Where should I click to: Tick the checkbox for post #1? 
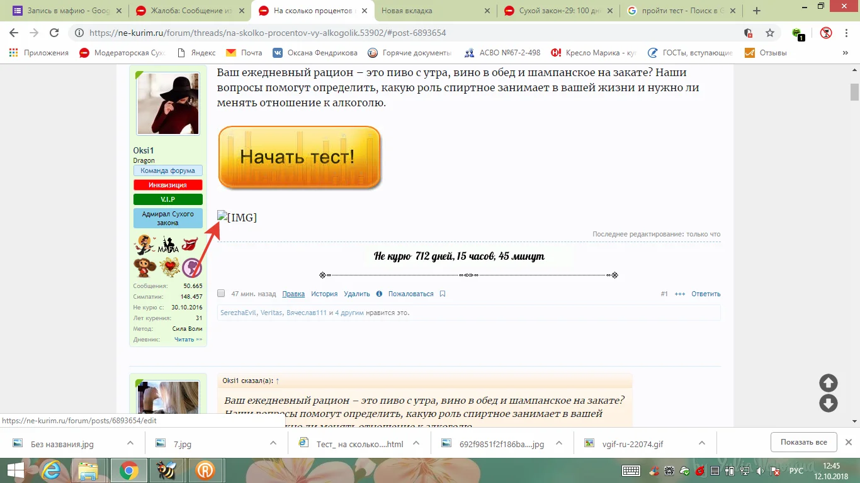coord(221,294)
